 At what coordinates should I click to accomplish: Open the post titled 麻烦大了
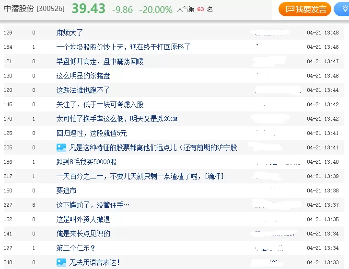point(70,33)
